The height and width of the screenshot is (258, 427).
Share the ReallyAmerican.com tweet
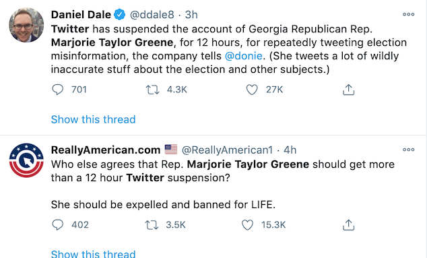pyautogui.click(x=349, y=225)
